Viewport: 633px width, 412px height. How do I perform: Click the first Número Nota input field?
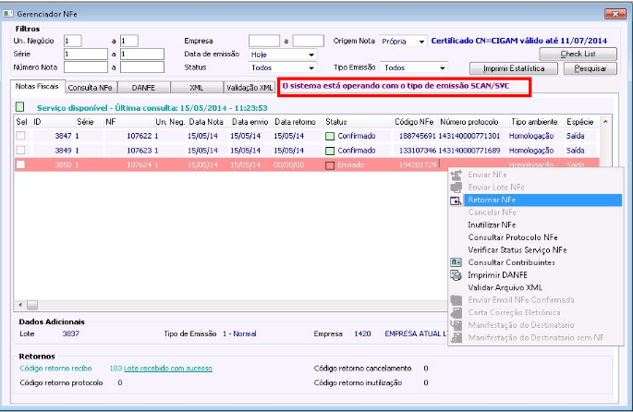[x=85, y=67]
